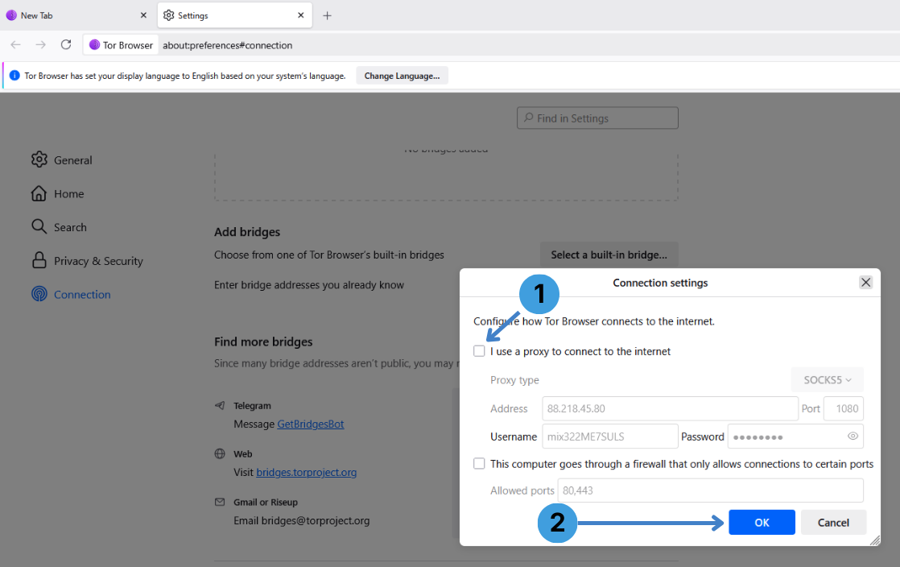
Task: Click the New Tab onion favicon
Action: pos(11,15)
